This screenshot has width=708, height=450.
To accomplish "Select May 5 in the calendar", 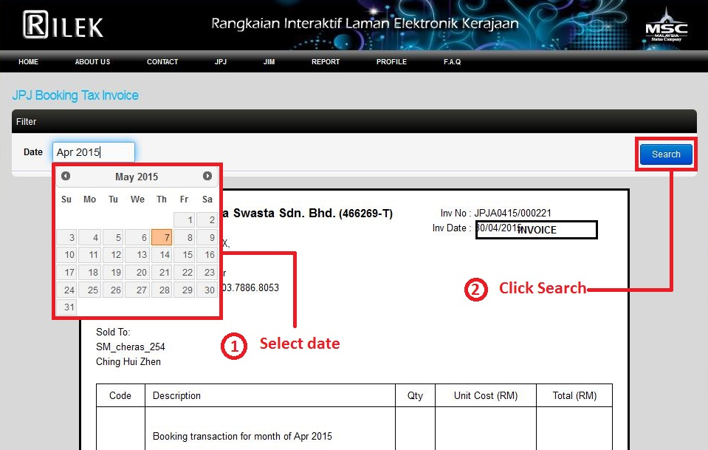I will point(113,237).
